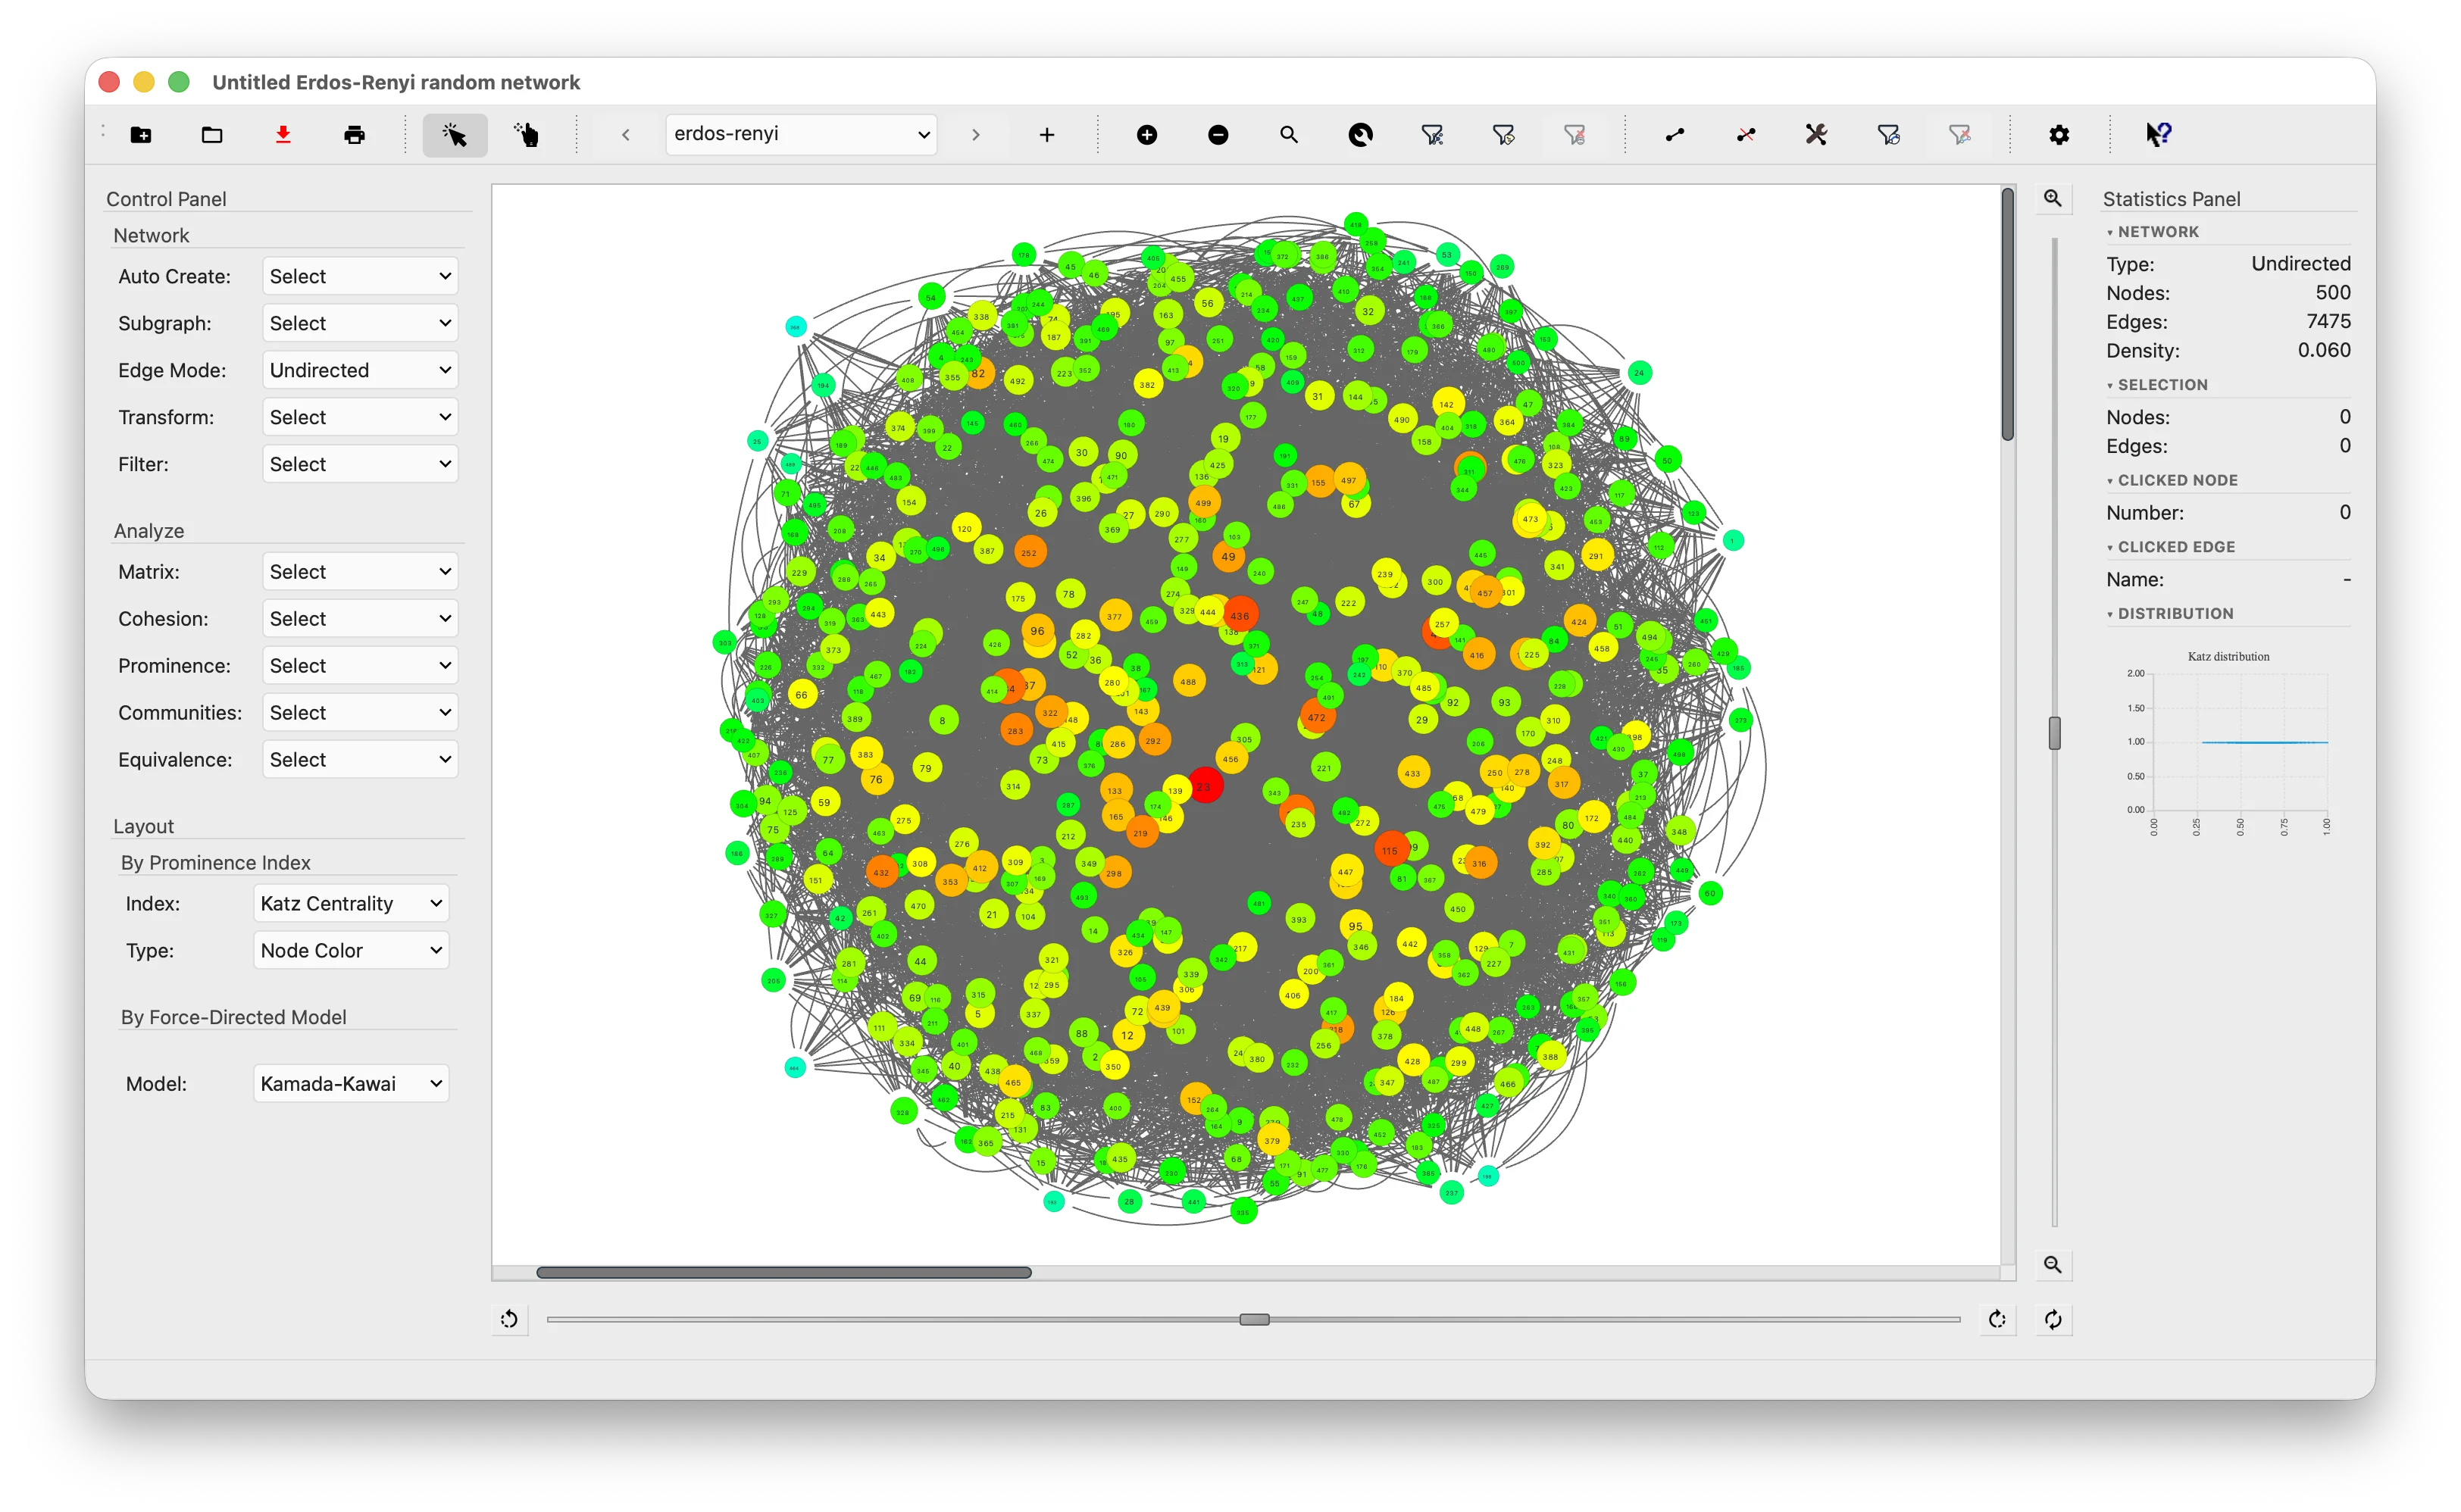Screen dimensions: 2461x1512
Task: Click the What's This help cursor icon
Action: tap(2158, 135)
